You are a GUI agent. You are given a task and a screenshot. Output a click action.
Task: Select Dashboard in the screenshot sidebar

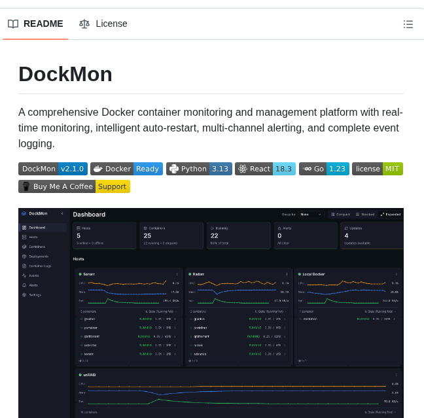(x=43, y=228)
